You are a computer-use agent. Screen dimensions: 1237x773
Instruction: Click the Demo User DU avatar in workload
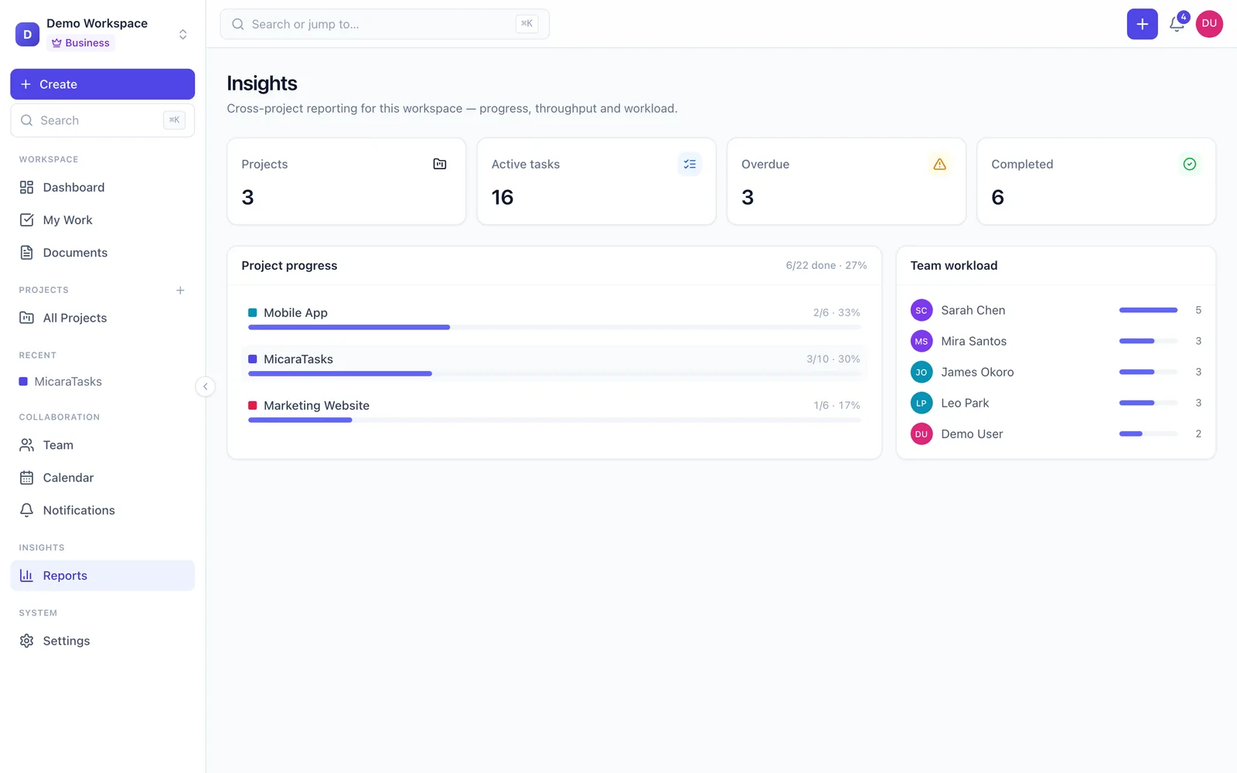922,434
